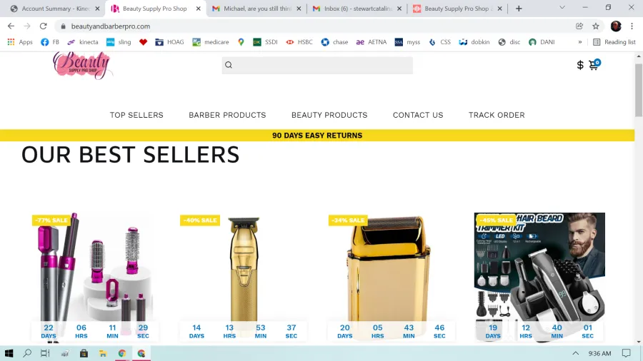The width and height of the screenshot is (643, 361).
Task: Go to the TRACK ORDER page
Action: [x=497, y=115]
